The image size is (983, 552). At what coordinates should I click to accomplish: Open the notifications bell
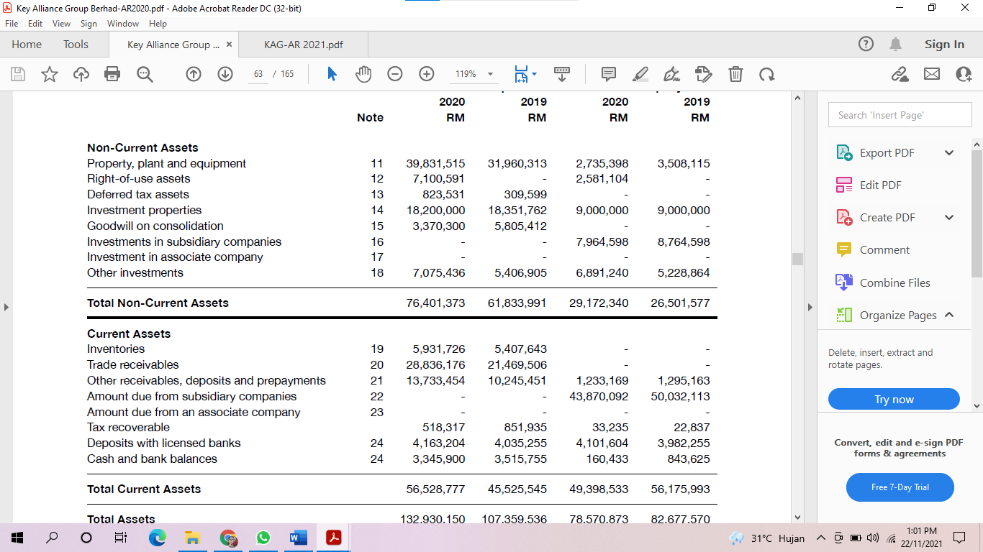click(896, 45)
